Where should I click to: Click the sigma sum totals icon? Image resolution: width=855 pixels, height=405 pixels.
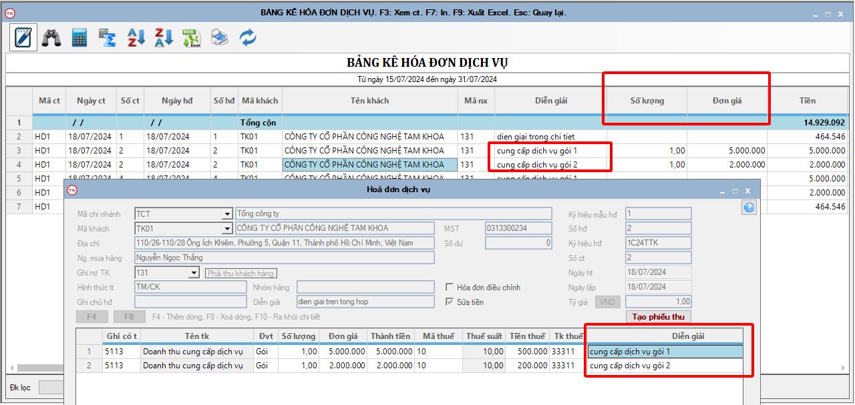pos(108,37)
